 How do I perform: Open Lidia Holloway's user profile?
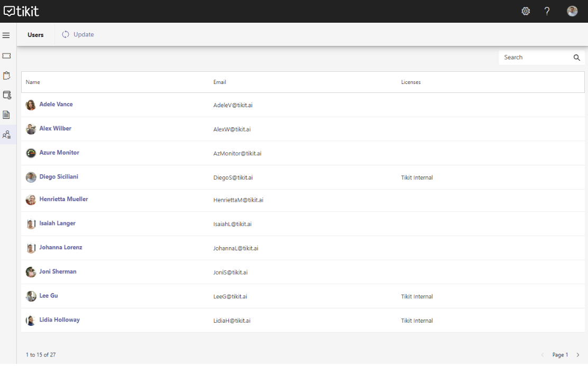click(x=59, y=320)
